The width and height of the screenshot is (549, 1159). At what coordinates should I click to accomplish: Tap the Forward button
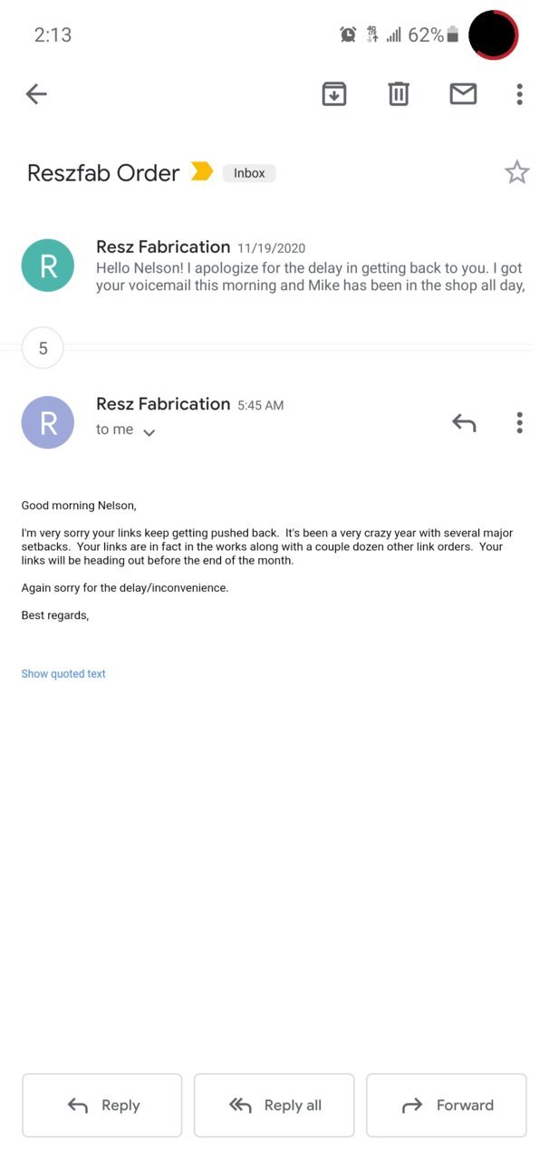pos(447,1106)
